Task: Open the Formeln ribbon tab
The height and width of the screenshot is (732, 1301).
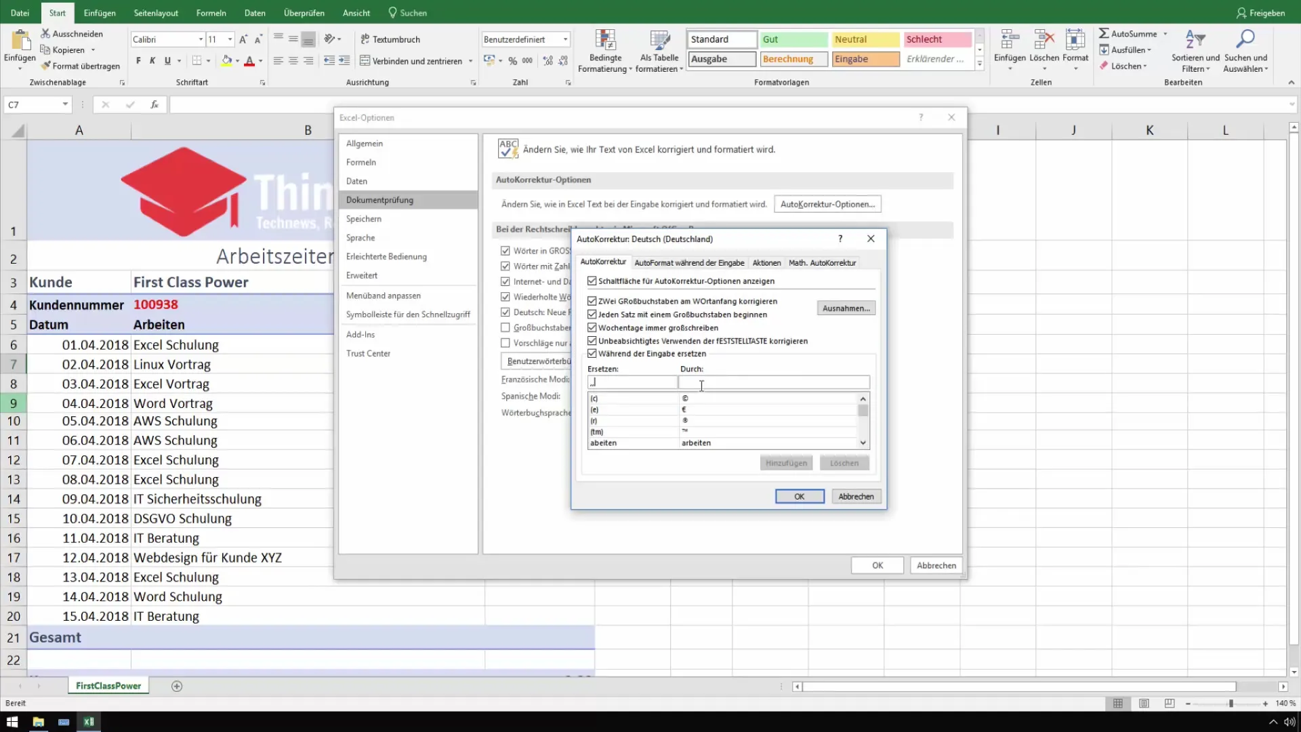Action: (x=211, y=13)
